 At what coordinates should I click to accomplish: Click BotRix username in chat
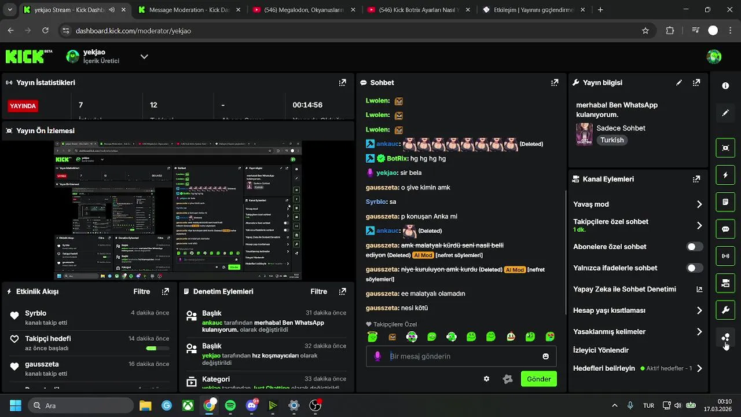[398, 158]
